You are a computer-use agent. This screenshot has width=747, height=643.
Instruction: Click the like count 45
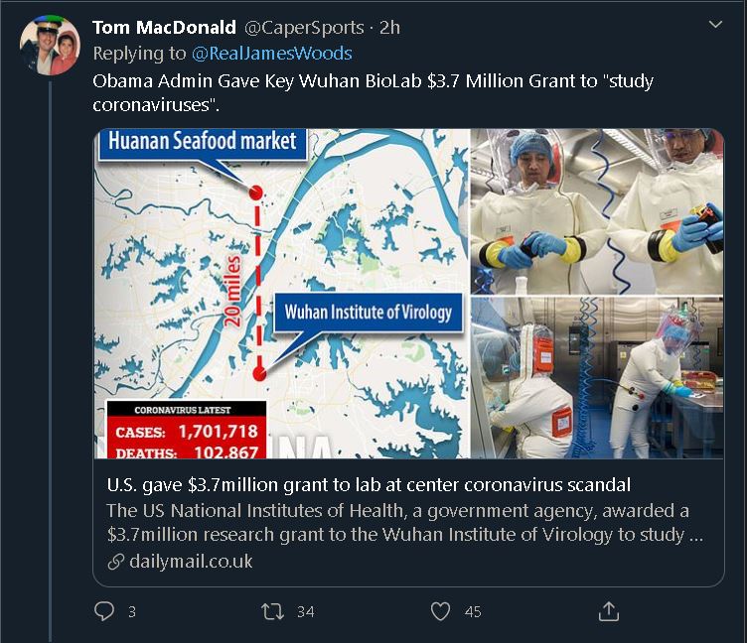click(x=473, y=612)
